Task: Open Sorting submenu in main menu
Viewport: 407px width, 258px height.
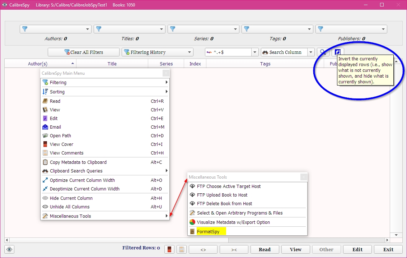Action: [105, 92]
